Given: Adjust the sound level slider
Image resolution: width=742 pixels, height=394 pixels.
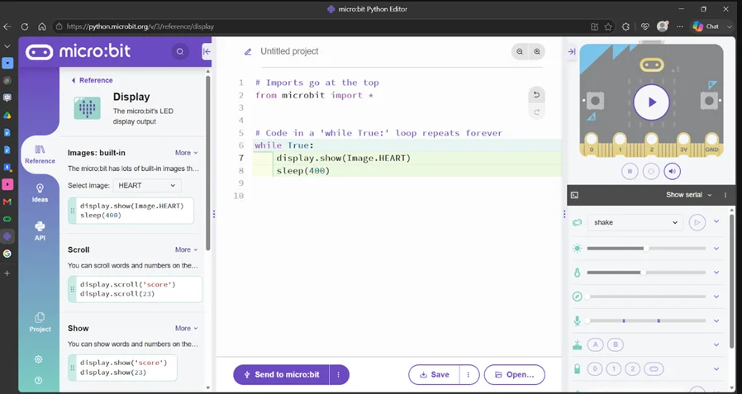Looking at the screenshot, I should click(646, 320).
